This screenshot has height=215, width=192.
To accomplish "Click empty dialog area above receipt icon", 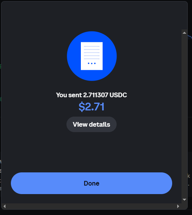I will pos(91,16).
